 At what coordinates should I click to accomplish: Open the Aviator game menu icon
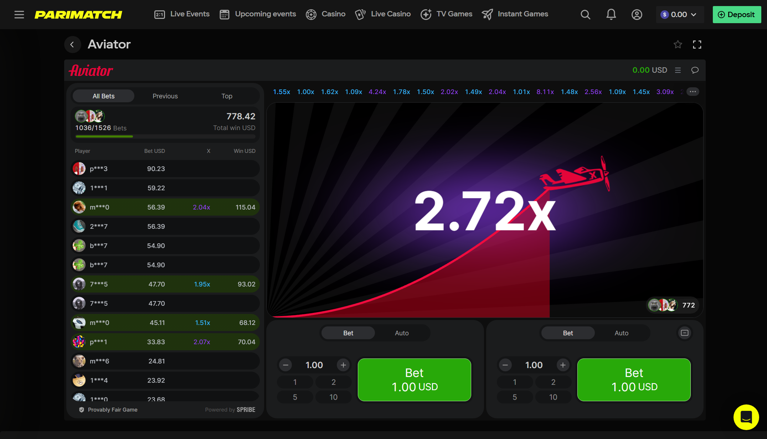(x=678, y=70)
